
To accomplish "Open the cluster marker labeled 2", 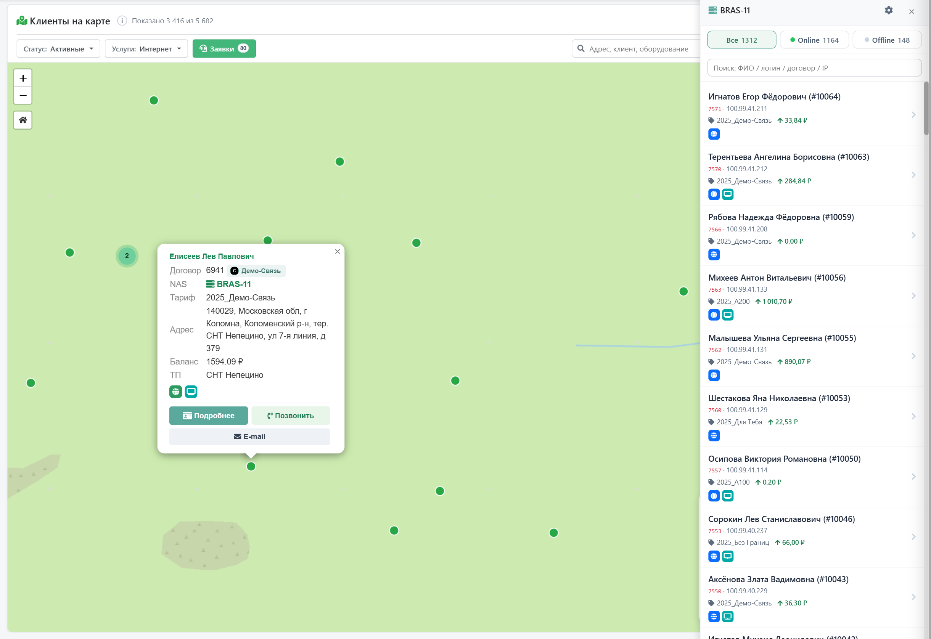I will pyautogui.click(x=127, y=256).
